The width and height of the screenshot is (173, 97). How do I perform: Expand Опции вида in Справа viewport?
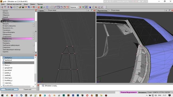52,10
